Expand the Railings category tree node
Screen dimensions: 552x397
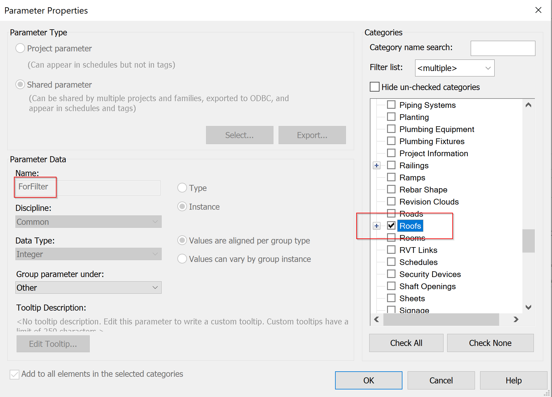click(x=376, y=165)
